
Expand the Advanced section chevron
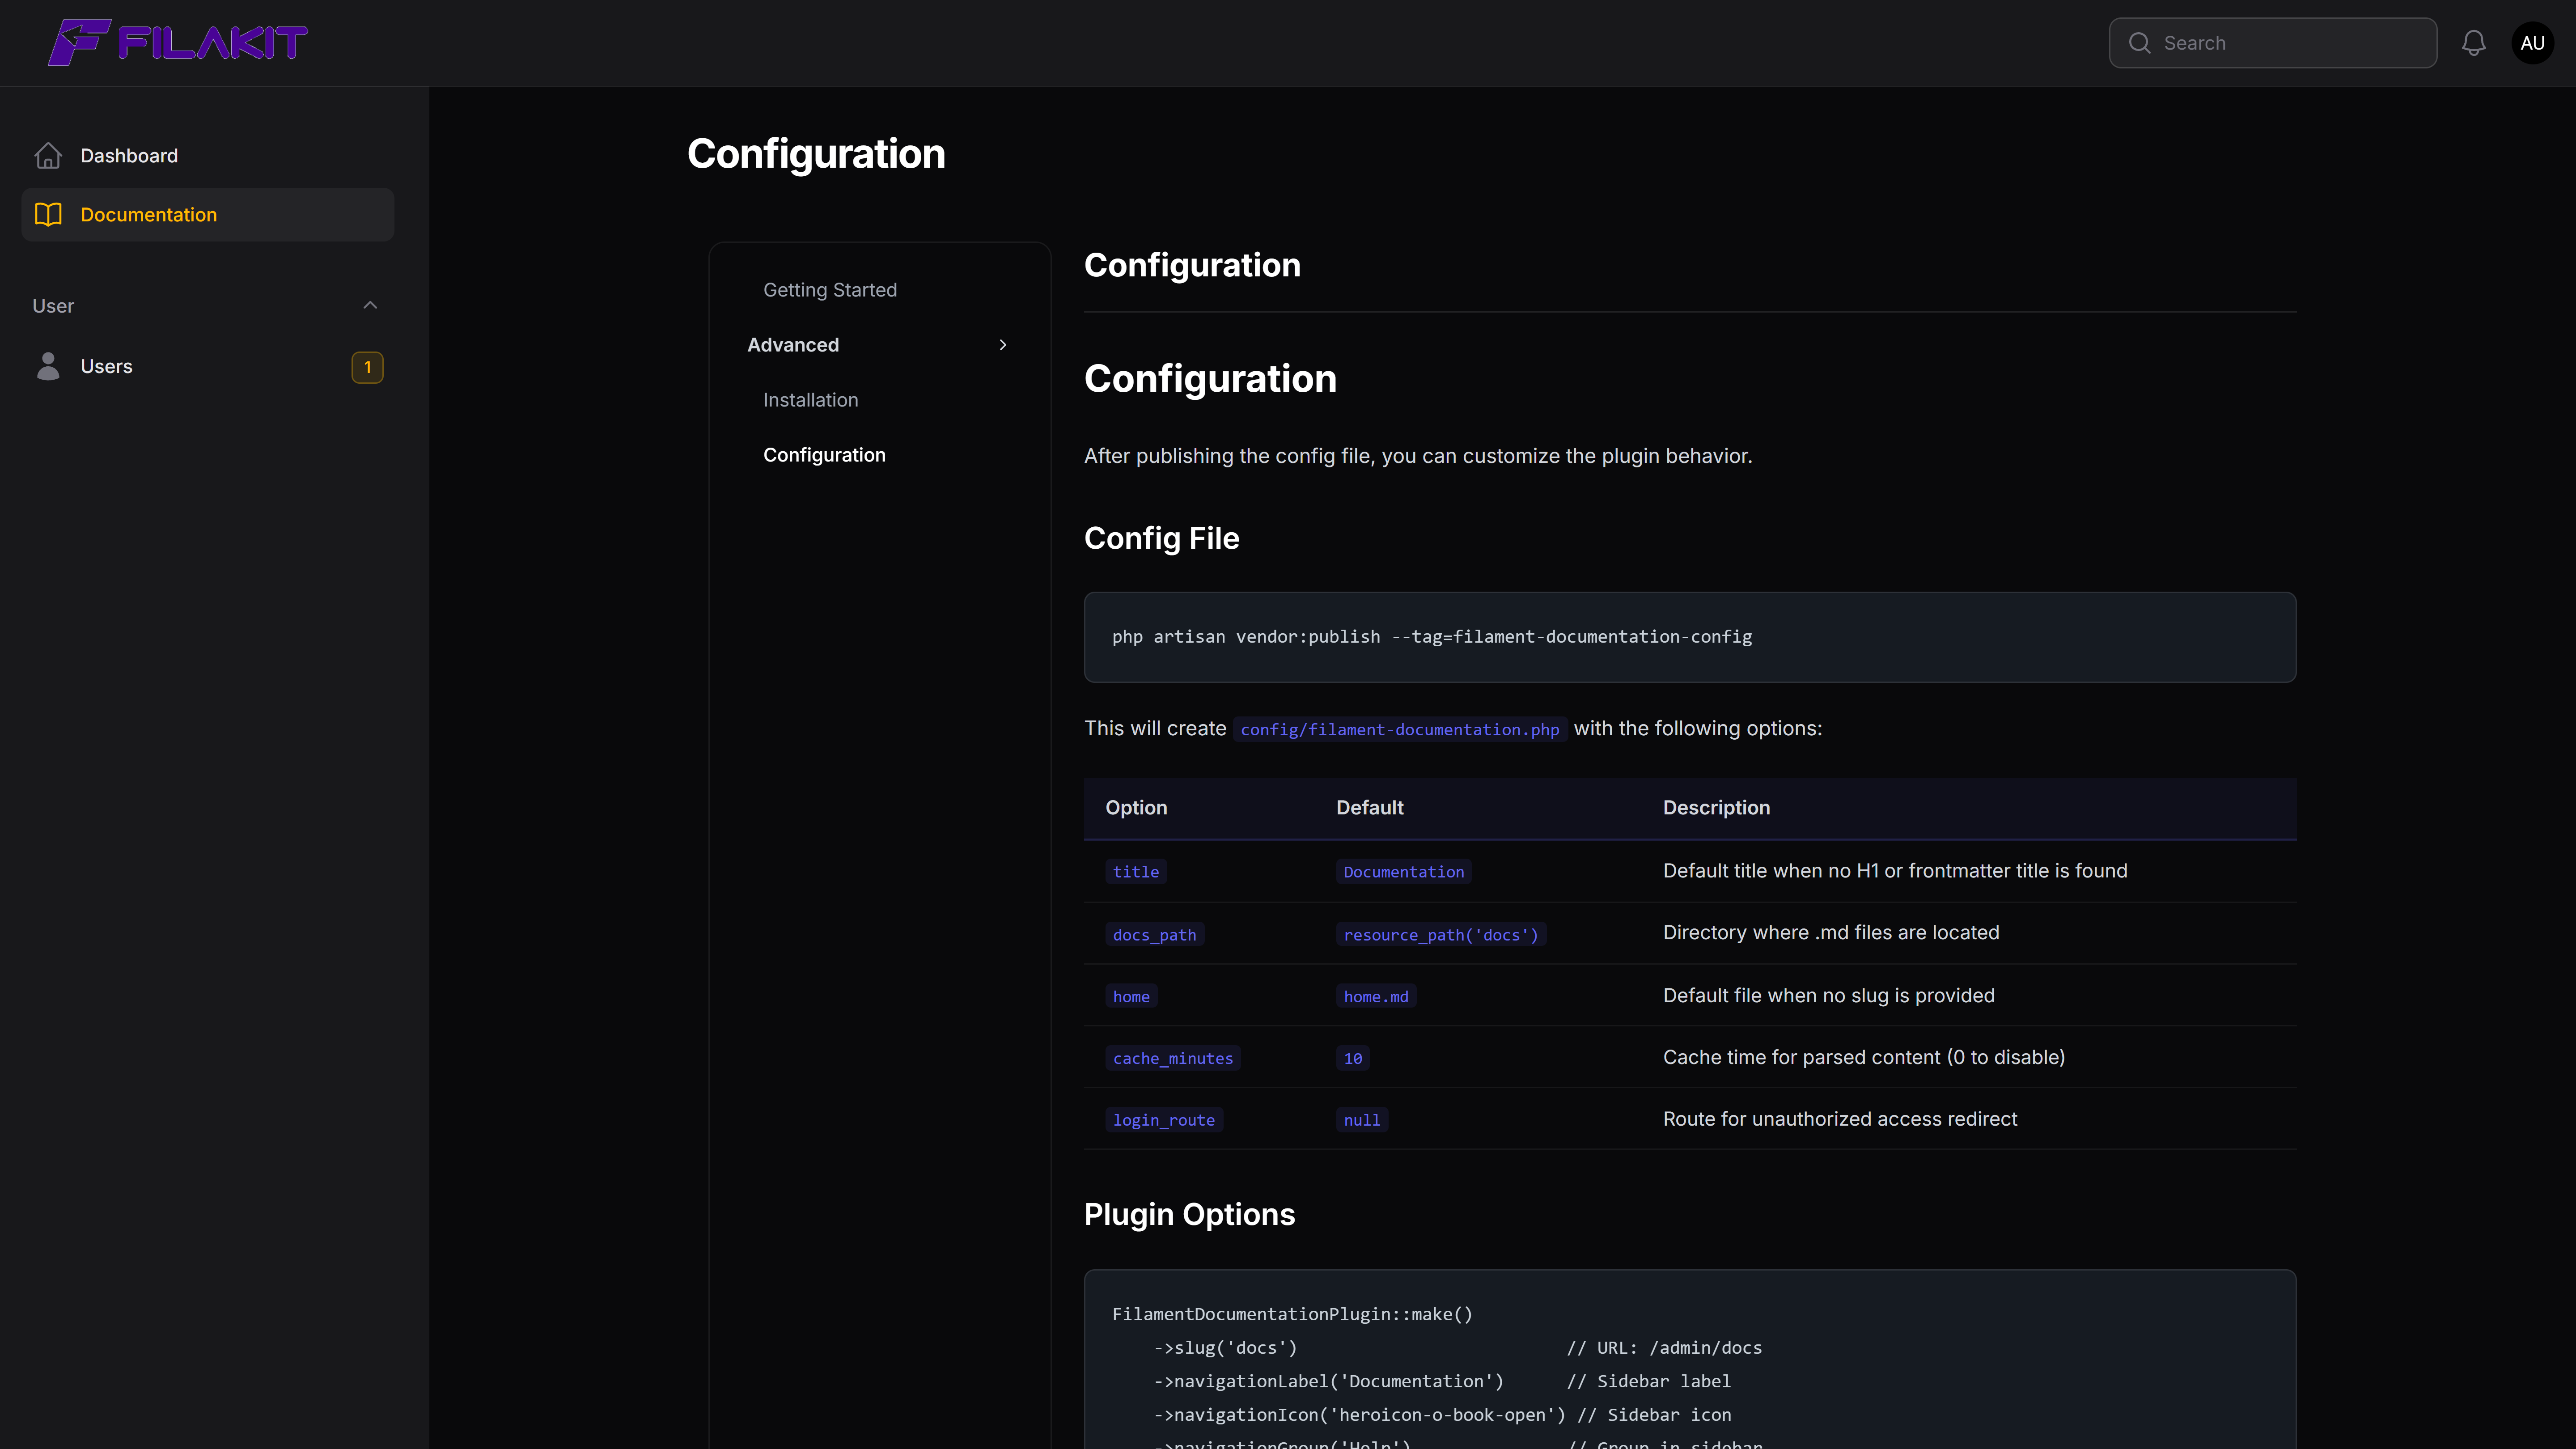pos(1003,345)
